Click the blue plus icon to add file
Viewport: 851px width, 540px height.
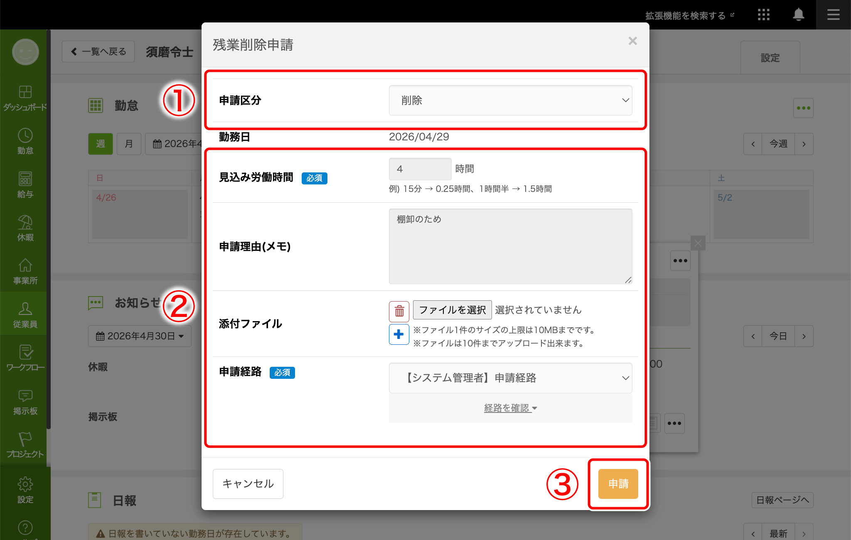pos(399,334)
